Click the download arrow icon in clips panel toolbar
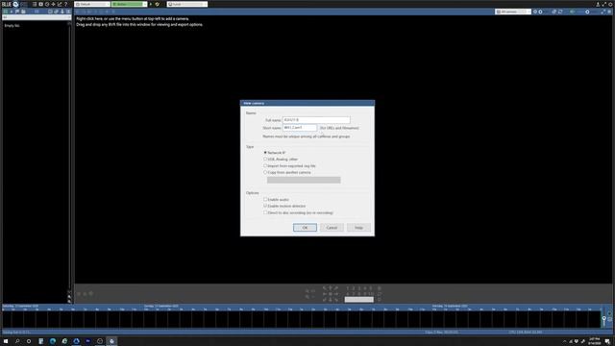The width and height of the screenshot is (615, 346). pyautogui.click(x=61, y=12)
